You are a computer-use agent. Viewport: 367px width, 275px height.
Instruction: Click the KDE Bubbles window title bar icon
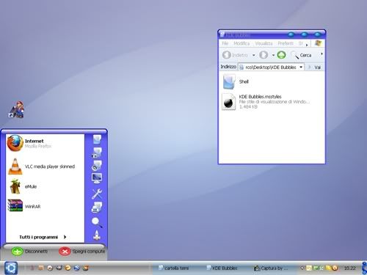tap(222, 34)
